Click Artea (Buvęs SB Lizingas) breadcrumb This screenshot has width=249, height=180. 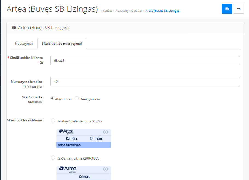tap(163, 11)
